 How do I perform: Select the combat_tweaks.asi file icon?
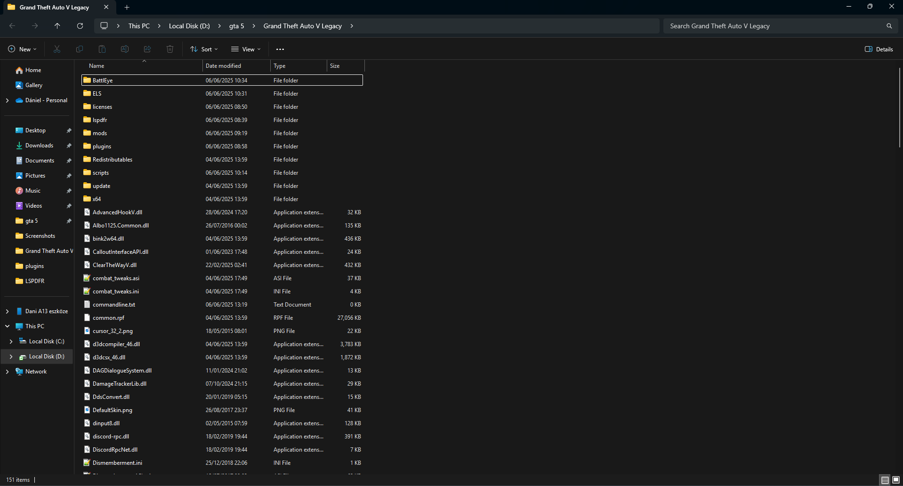(87, 278)
